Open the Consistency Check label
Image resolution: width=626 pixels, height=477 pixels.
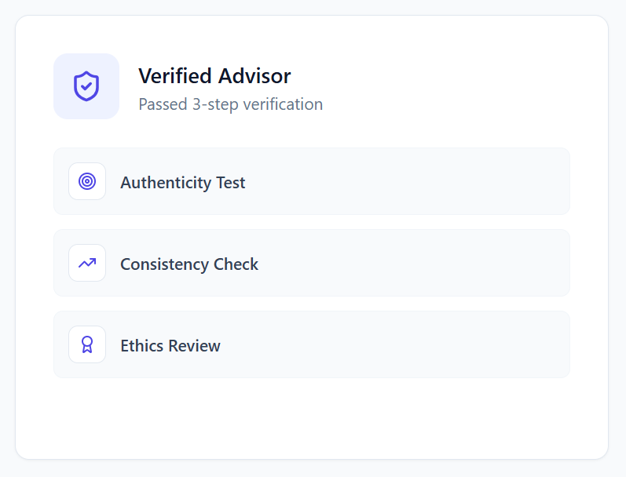[189, 264]
